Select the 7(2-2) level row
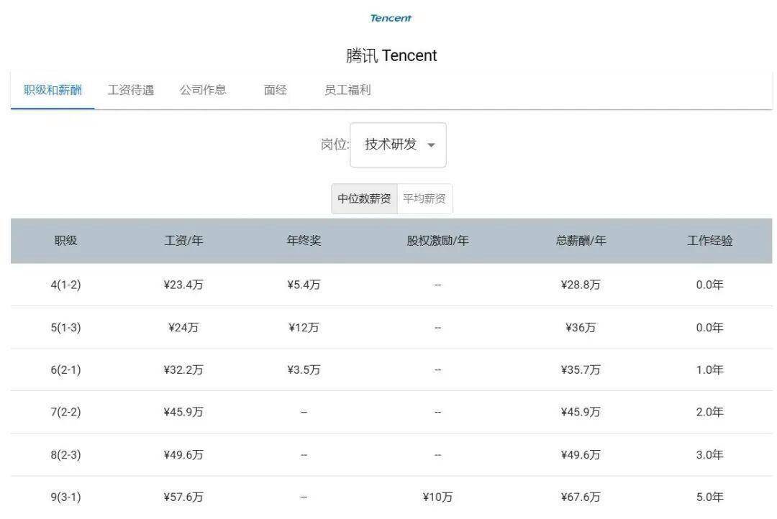 click(x=65, y=412)
